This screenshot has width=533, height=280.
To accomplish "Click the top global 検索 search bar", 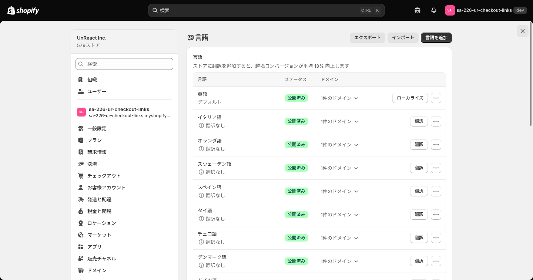I will click(266, 10).
